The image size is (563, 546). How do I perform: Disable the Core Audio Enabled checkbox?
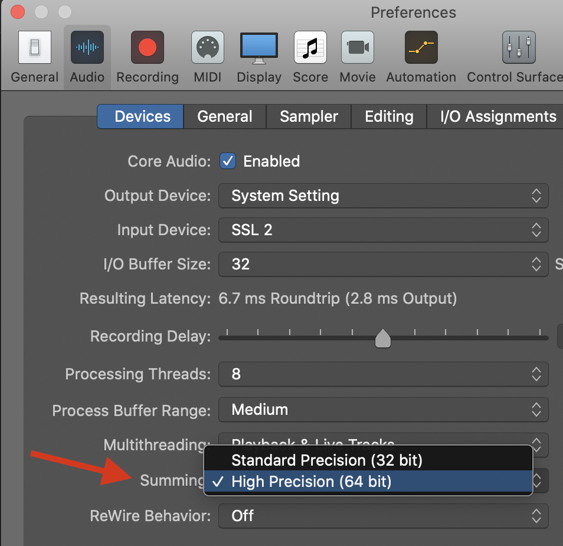point(228,161)
